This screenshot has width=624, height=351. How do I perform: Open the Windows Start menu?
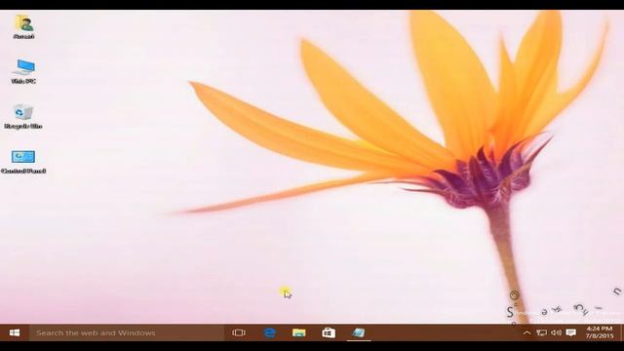[x=15, y=332]
